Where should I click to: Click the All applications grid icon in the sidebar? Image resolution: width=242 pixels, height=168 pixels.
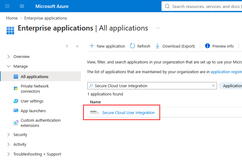coord(16,77)
